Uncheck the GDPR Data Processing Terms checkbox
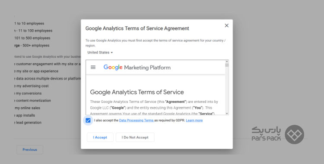Viewport: 324px width, 164px height. (x=88, y=121)
